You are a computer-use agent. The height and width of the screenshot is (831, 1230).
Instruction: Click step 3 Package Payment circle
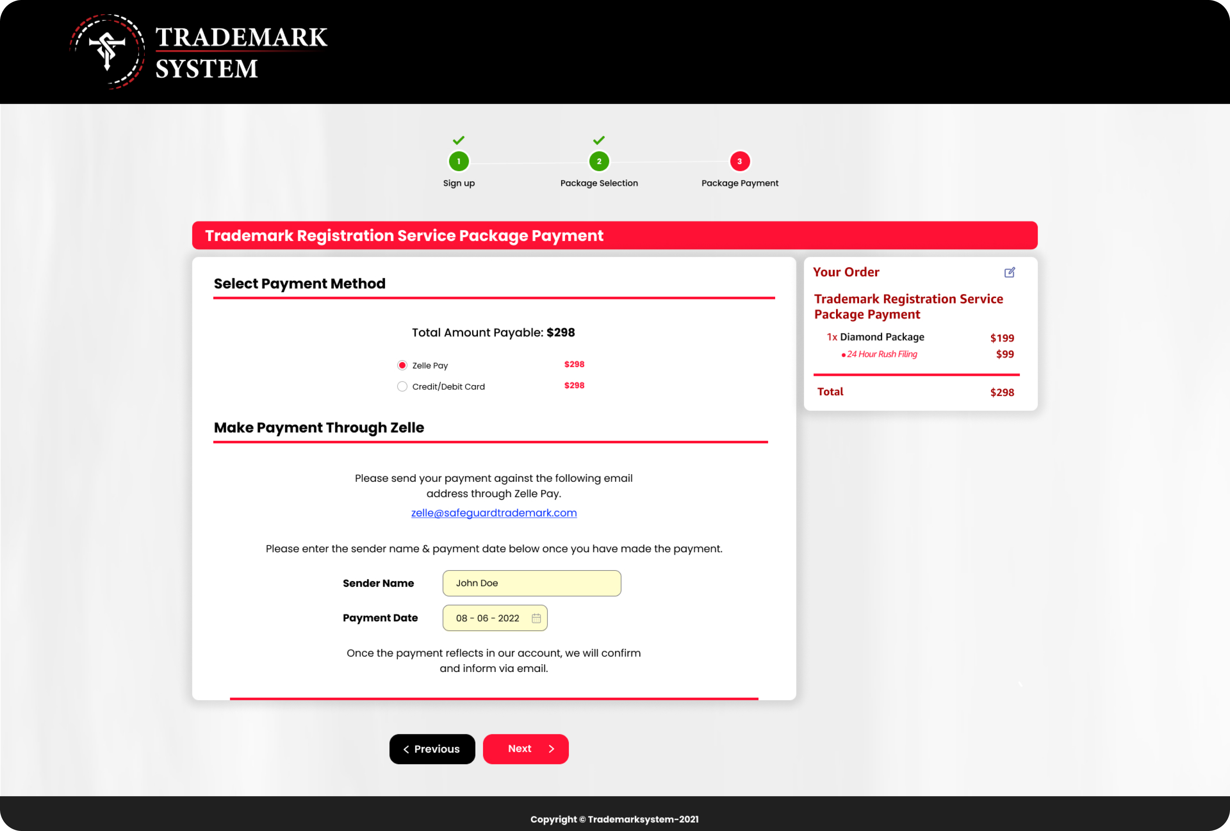tap(739, 161)
